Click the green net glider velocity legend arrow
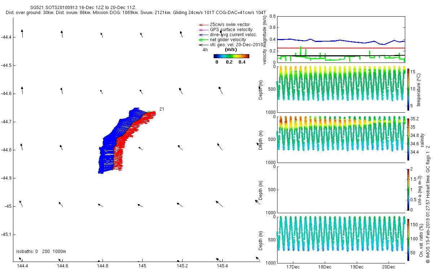Image resolution: width=433 pixels, height=271 pixels. point(203,40)
